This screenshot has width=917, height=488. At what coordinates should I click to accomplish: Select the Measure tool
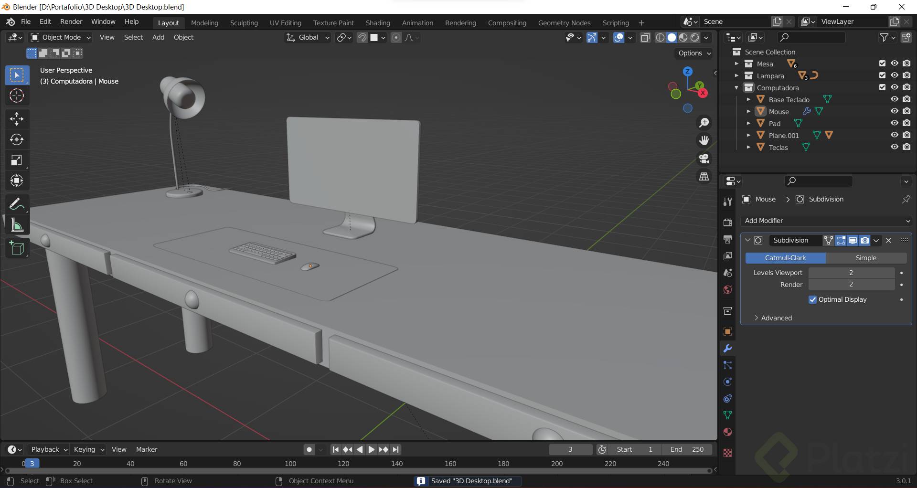17,225
